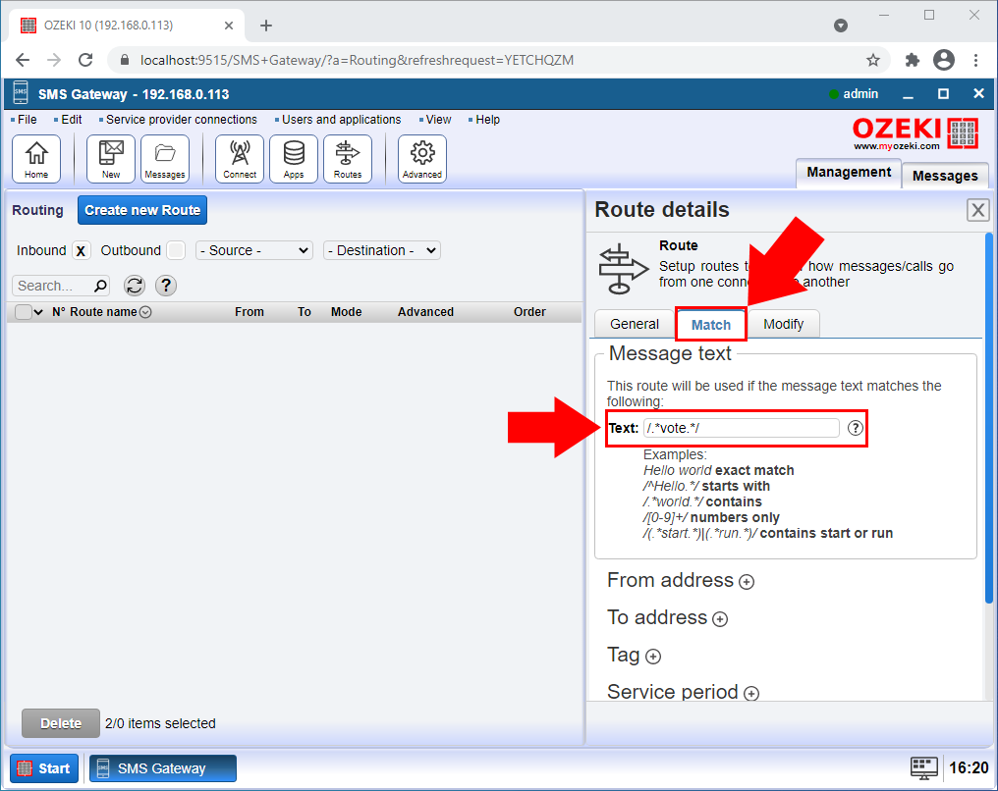
Task: Open the File menu
Action: [x=27, y=120]
